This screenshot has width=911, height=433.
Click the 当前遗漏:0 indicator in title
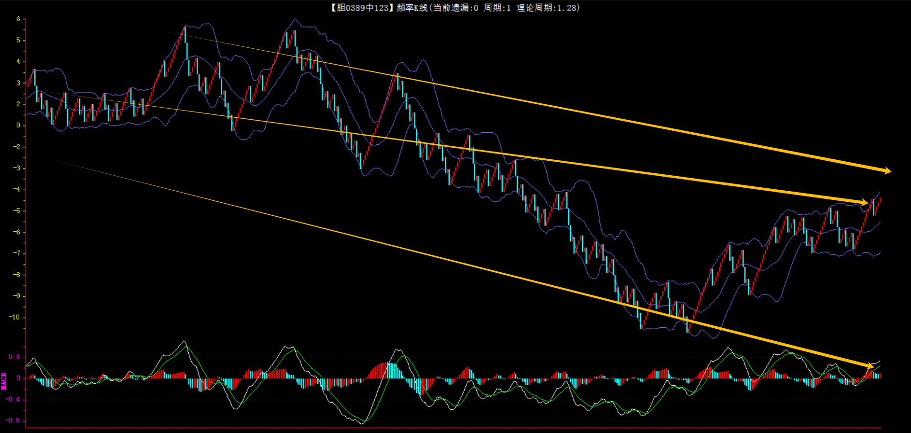click(455, 8)
